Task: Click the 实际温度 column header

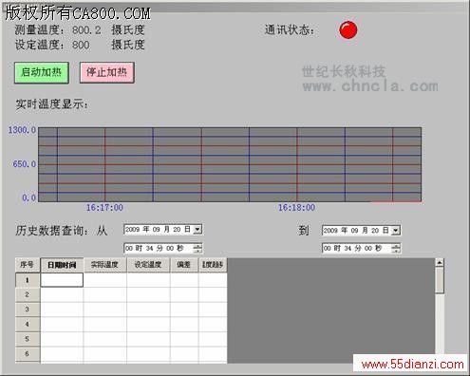Action: [105, 265]
